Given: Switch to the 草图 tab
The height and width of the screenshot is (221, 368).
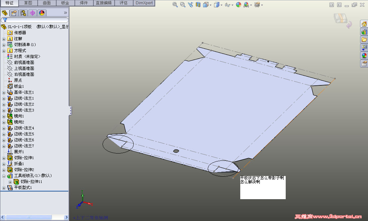Looking at the screenshot, I should click(28, 3).
